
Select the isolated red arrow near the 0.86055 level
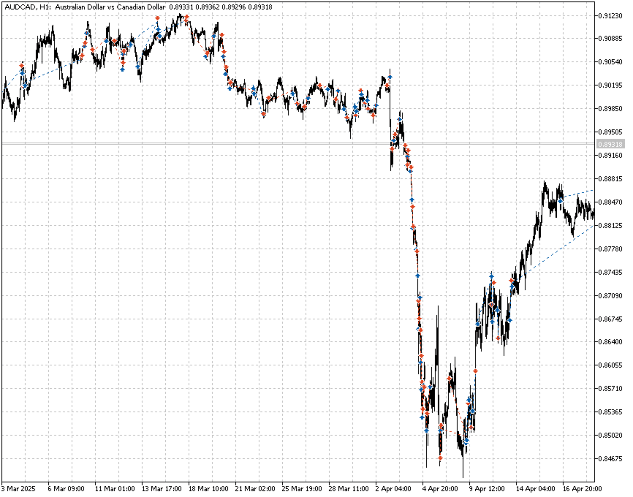click(476, 371)
